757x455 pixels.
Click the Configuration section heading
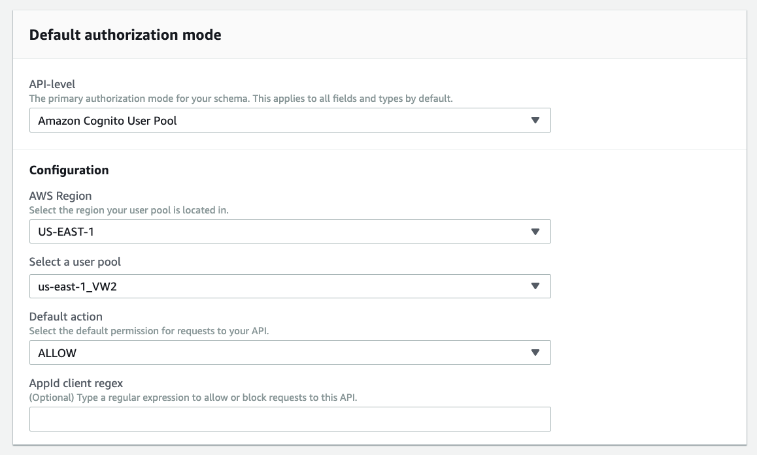pyautogui.click(x=69, y=170)
